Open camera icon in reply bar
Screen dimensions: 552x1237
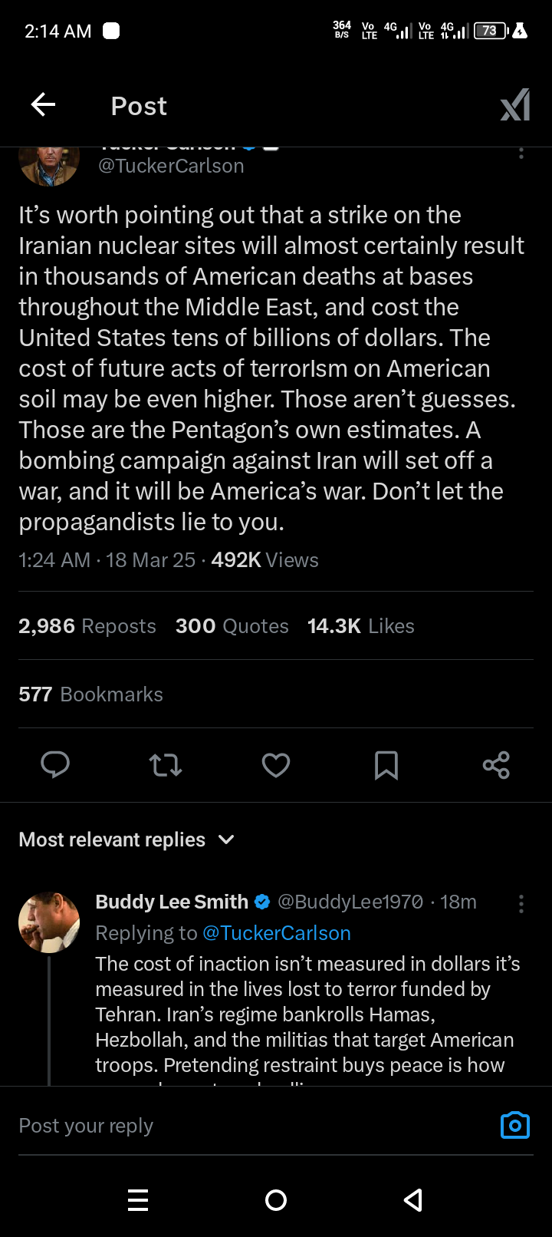coord(514,1125)
